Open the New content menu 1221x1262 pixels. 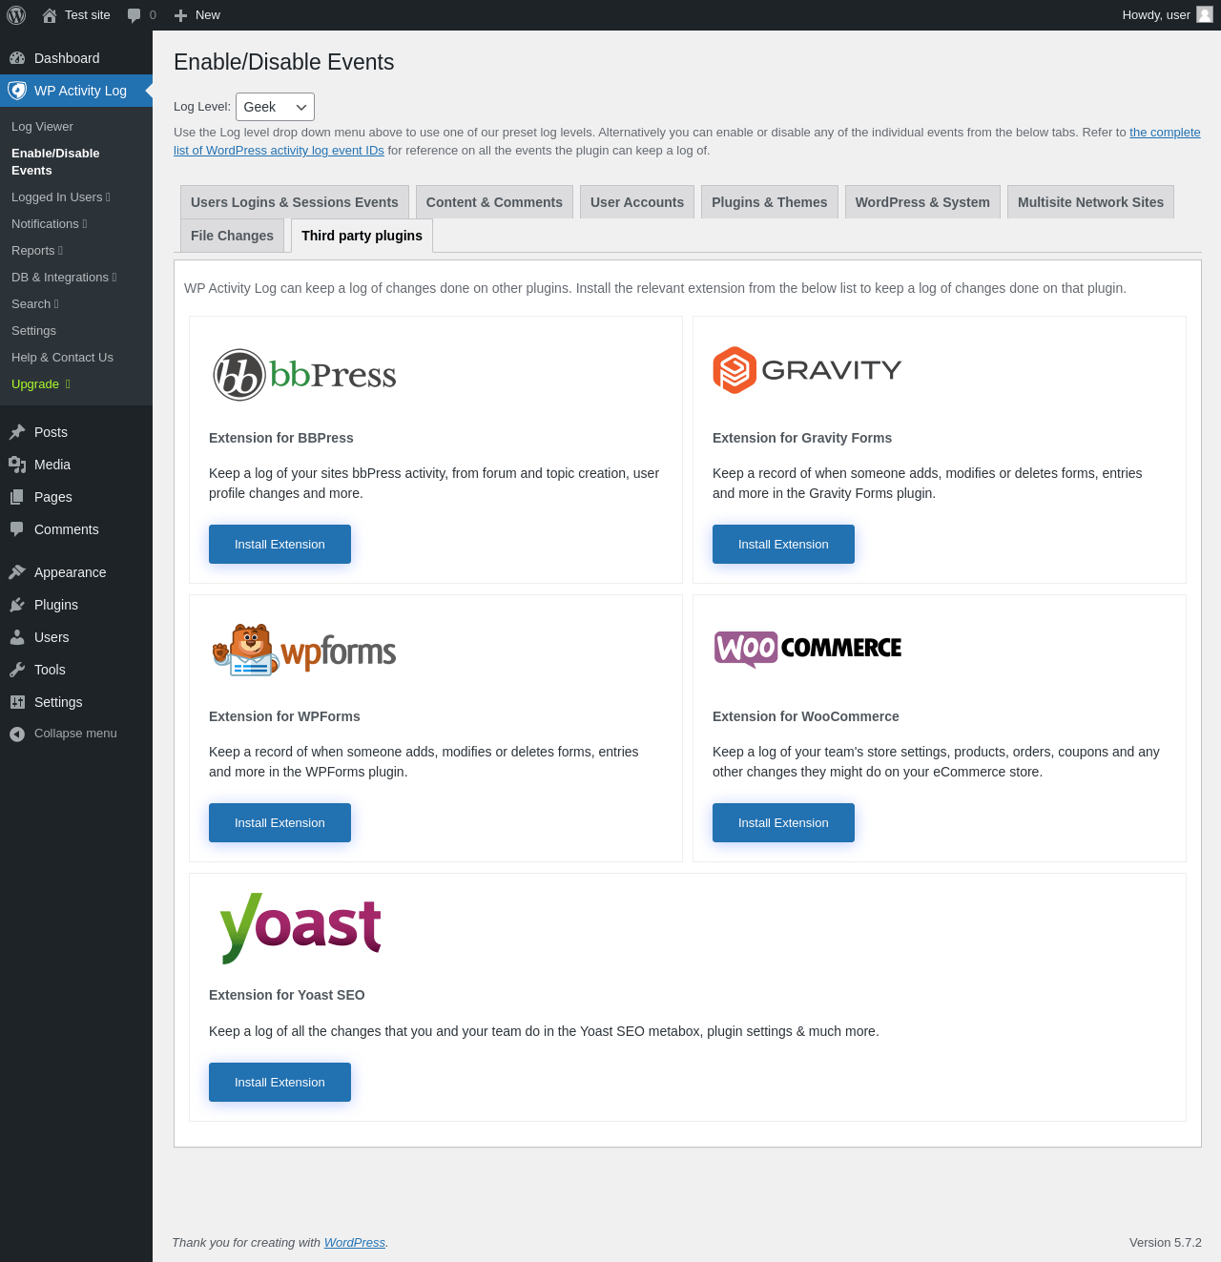pyautogui.click(x=197, y=15)
